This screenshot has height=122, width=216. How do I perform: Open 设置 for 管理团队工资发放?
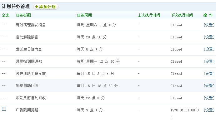pyautogui.click(x=209, y=74)
